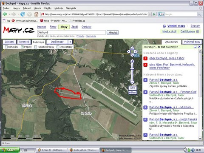The height and width of the screenshot is (153, 204).
Task: Pan the map right with arrow
Action: pyautogui.click(x=136, y=51)
